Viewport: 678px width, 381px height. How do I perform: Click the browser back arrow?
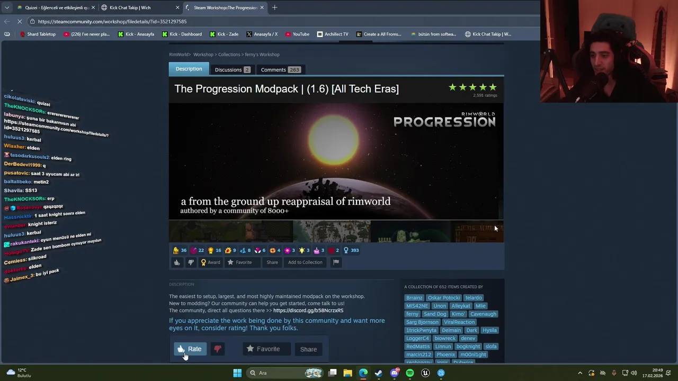tap(7, 22)
